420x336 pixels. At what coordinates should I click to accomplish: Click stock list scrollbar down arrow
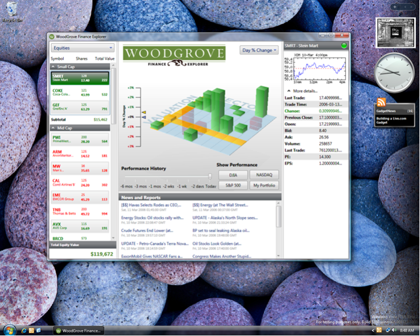pos(113,238)
